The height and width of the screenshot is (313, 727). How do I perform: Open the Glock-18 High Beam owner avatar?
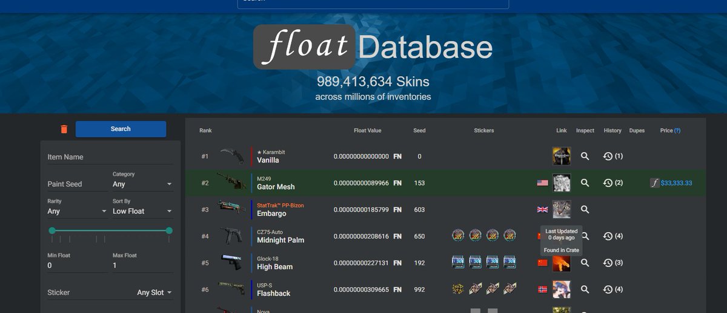pyautogui.click(x=562, y=263)
